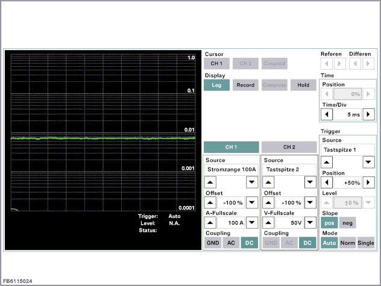
Task: Select previous Trigger source with up arrow
Action: 327,162
